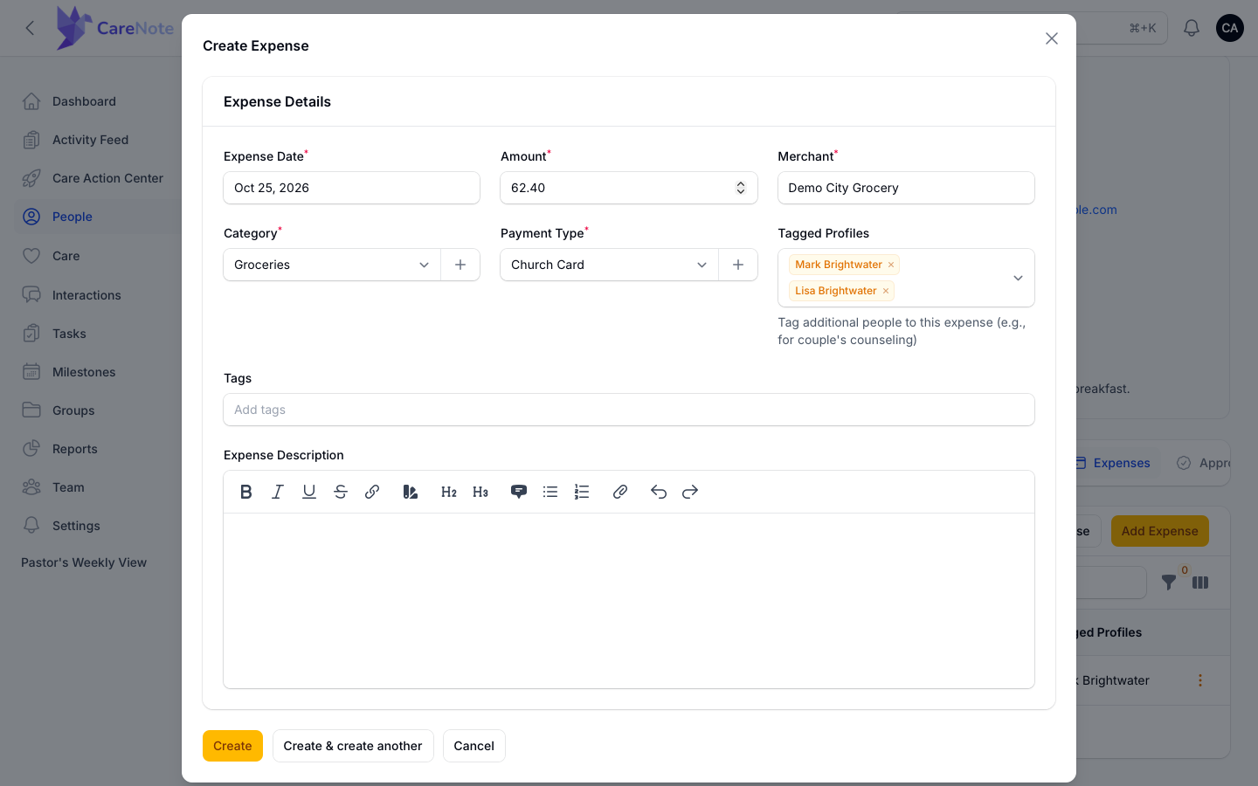
Task: Attach a file with the paperclip icon
Action: (620, 492)
